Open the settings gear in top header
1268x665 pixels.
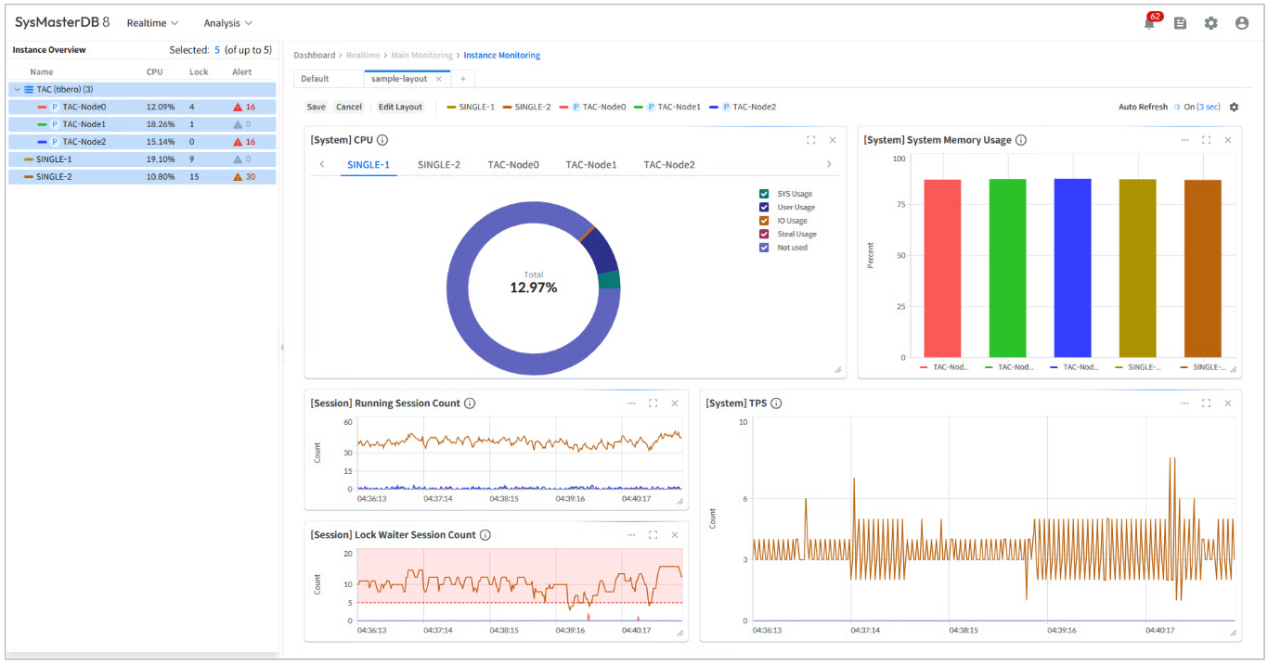pyautogui.click(x=1210, y=23)
